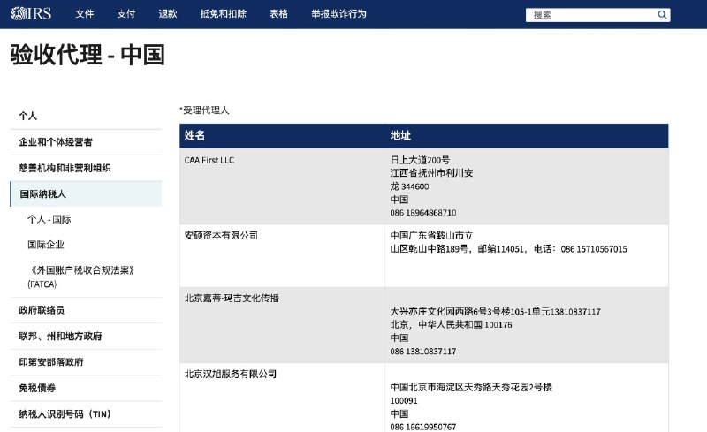The width and height of the screenshot is (707, 432).
Task: Open the 《外国账户税收合规法案》(FATCA) sub-item
Action: coord(81,277)
